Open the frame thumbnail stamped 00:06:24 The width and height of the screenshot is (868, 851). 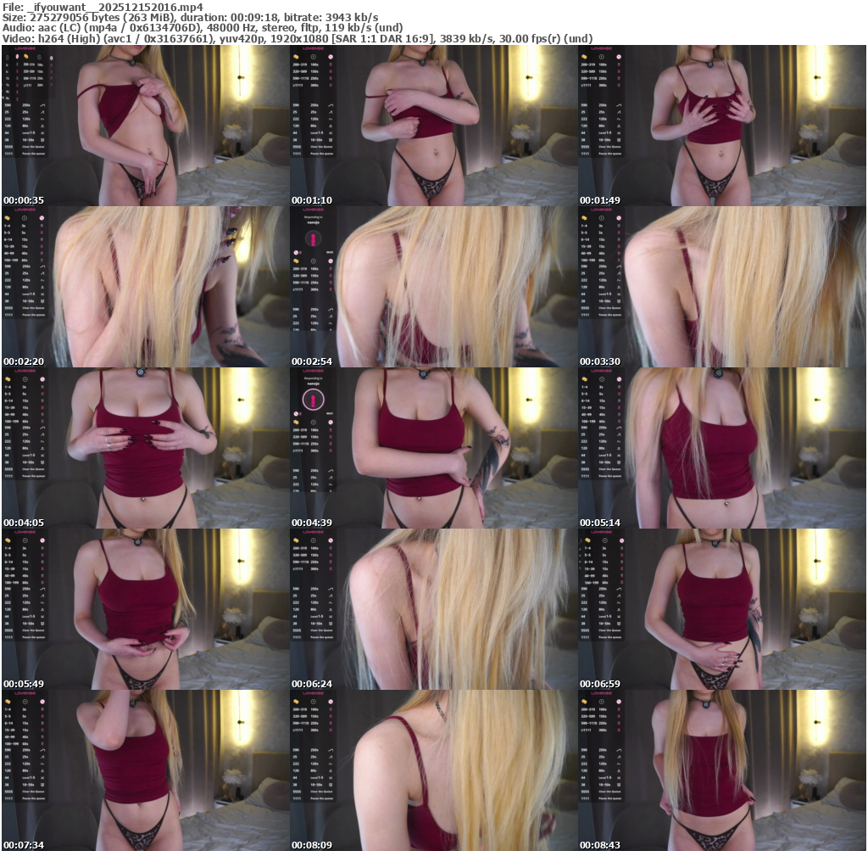(433, 609)
